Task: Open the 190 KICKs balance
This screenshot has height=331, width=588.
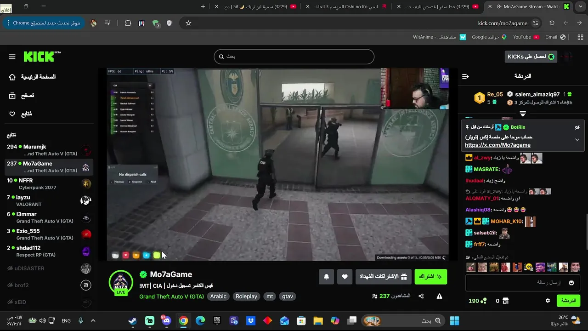Action: click(x=477, y=301)
